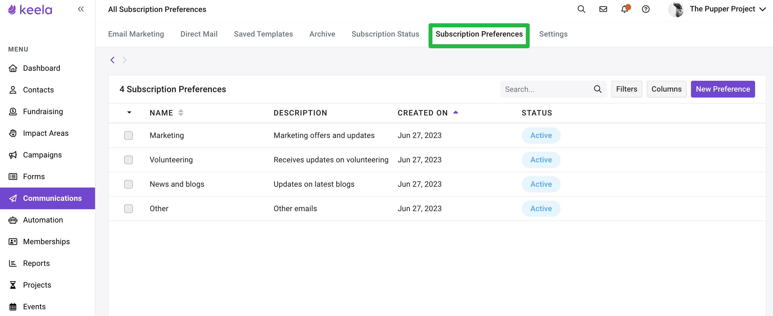Image resolution: width=773 pixels, height=316 pixels.
Task: Select the Subscription Preferences tab
Action: coord(479,34)
